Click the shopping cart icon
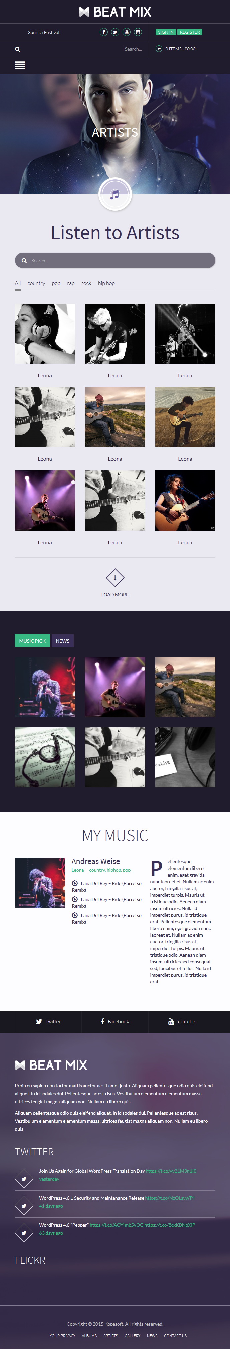 point(159,49)
